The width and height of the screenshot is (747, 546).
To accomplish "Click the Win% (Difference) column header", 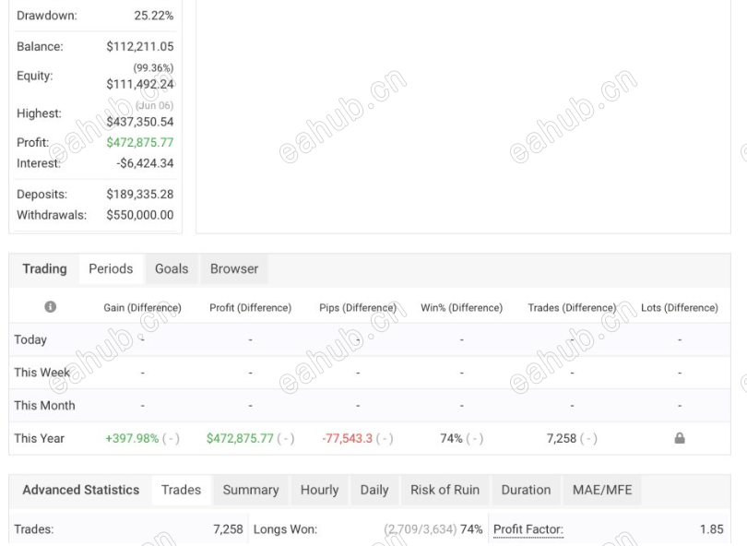I will pos(462,308).
